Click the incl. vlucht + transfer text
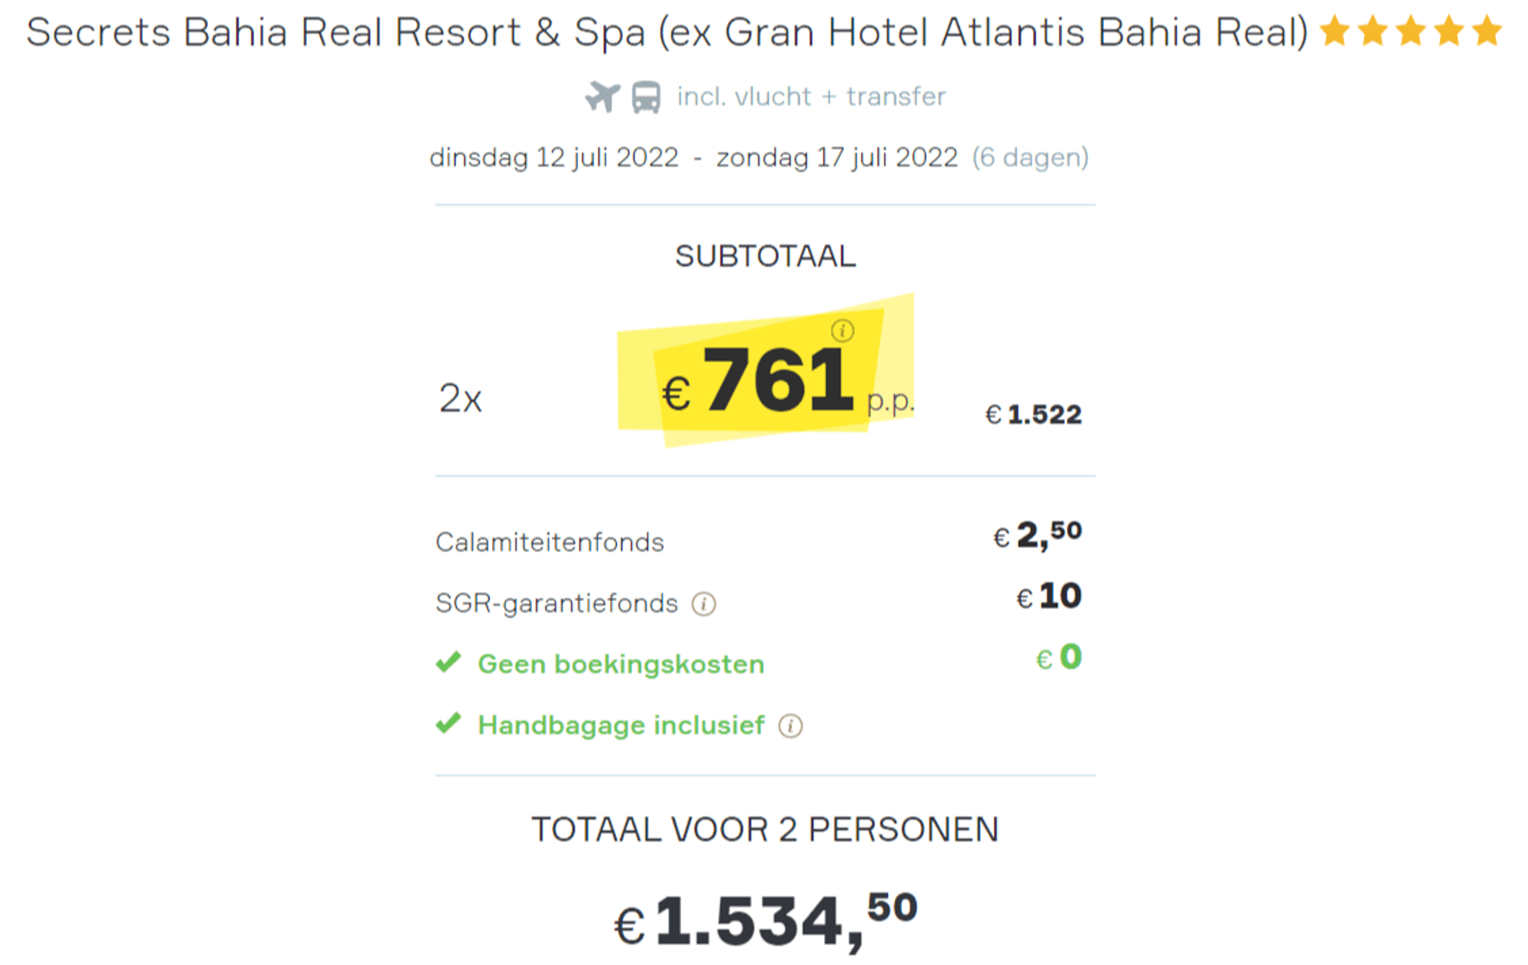This screenshot has width=1528, height=965. tap(812, 96)
